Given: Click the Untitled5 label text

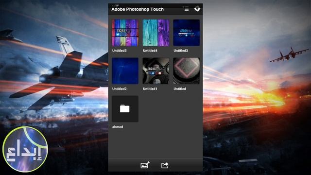Looking at the screenshot, I should click(x=120, y=51).
